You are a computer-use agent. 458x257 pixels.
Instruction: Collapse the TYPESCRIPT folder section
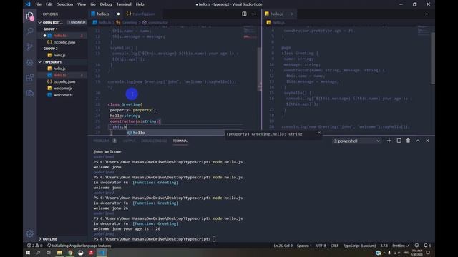click(x=52, y=62)
